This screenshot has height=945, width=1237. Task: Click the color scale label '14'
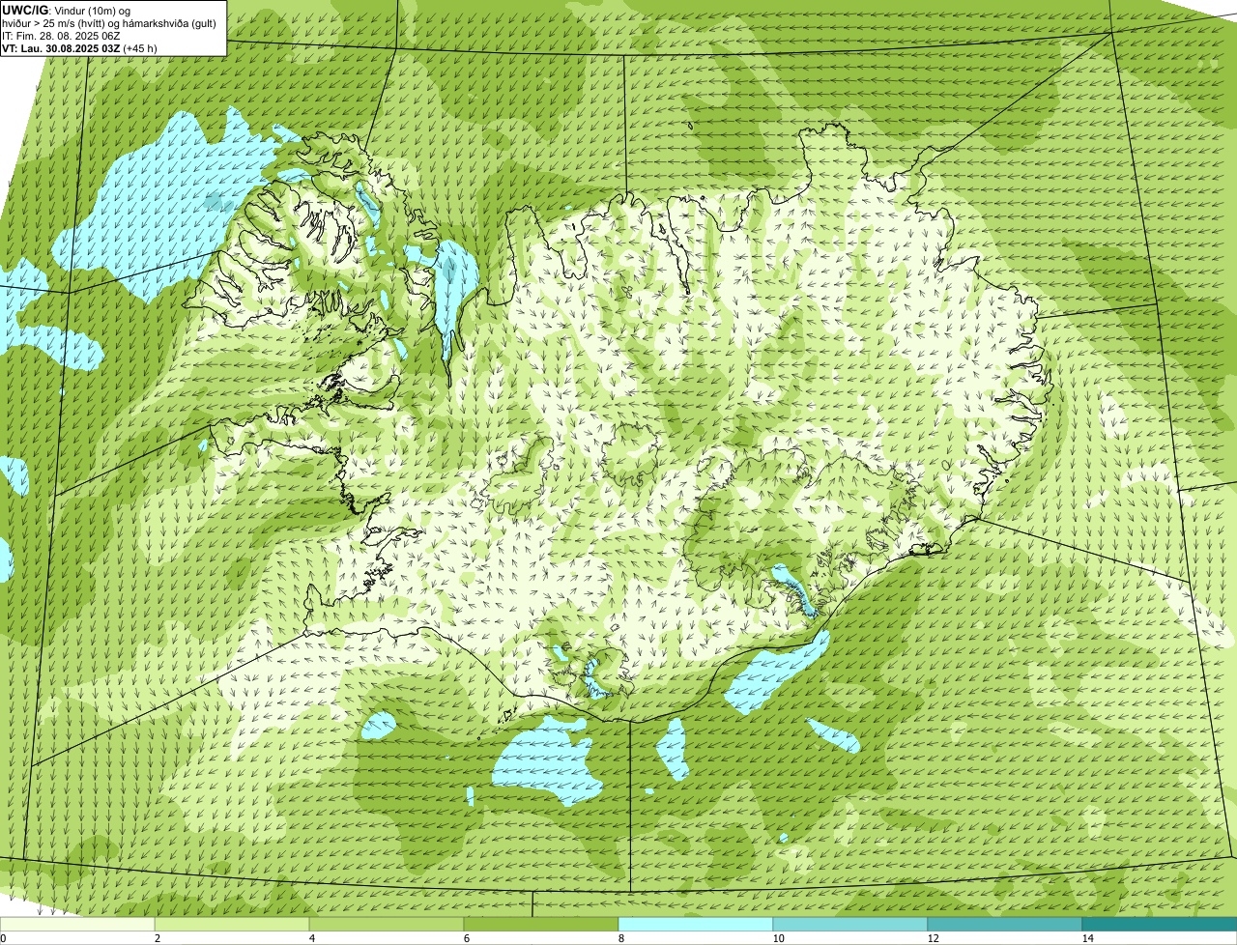[1087, 938]
